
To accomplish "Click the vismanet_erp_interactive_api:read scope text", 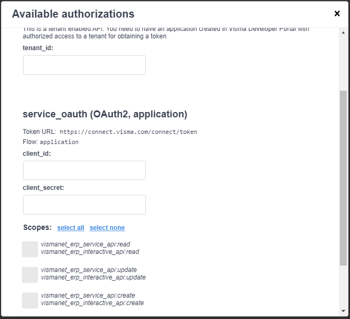I will pos(90,252).
